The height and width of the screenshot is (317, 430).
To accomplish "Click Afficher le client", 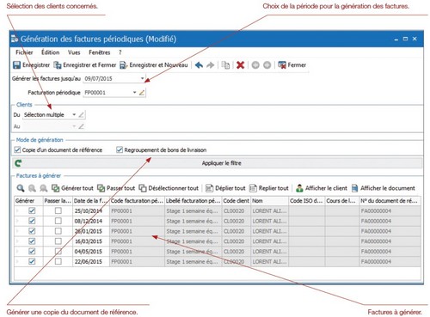I will (x=322, y=188).
